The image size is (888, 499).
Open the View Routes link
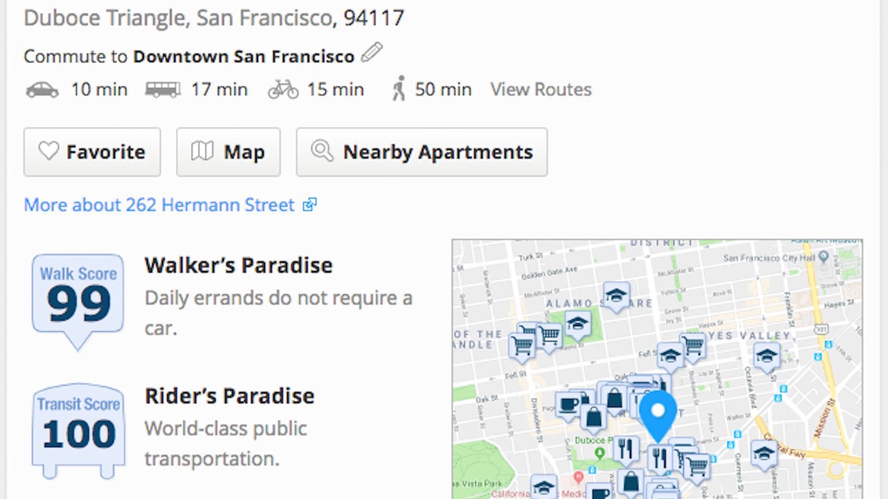click(x=540, y=90)
